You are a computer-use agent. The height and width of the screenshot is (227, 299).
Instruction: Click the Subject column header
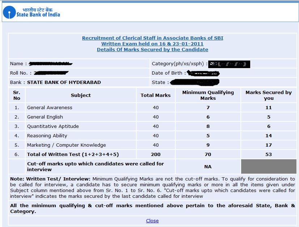81,95
